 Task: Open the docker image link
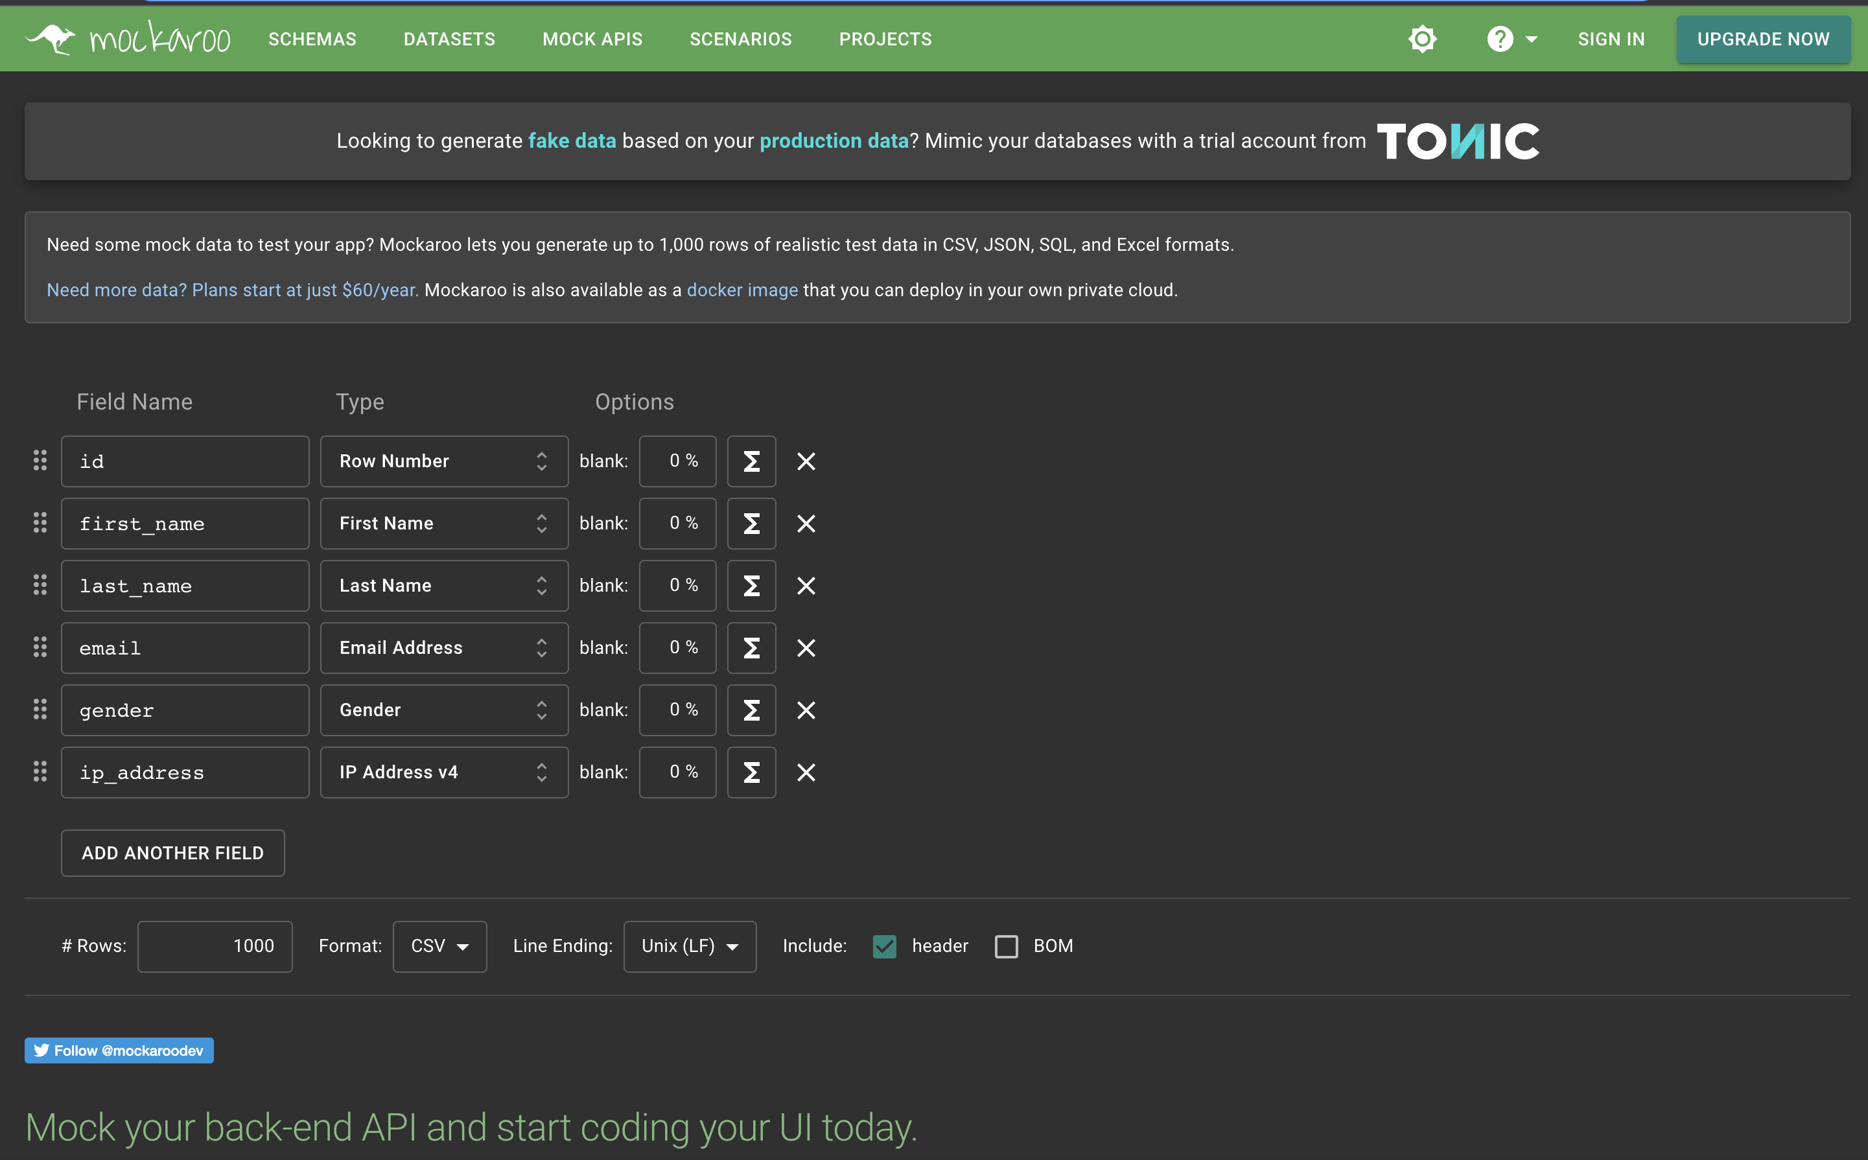pos(741,289)
